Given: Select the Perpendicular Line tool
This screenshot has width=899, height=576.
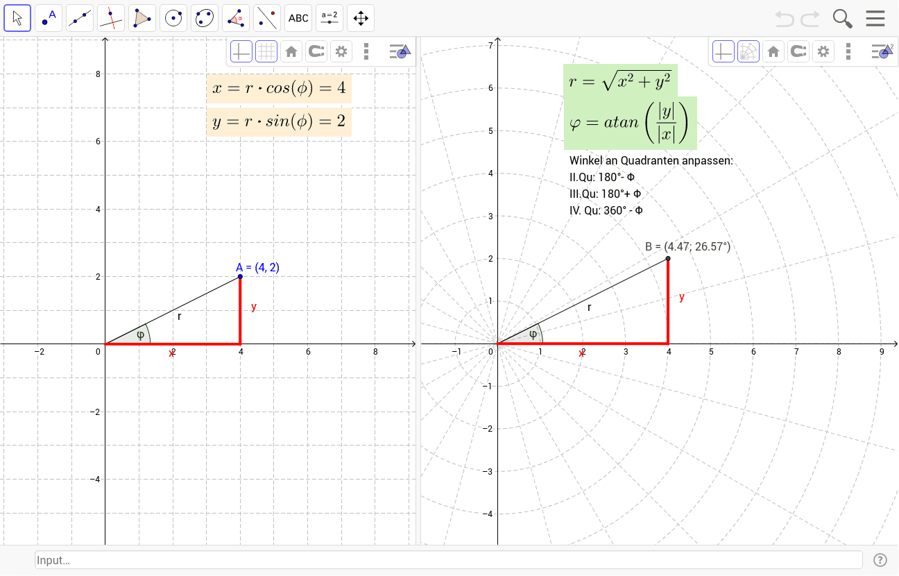Looking at the screenshot, I should coord(111,17).
